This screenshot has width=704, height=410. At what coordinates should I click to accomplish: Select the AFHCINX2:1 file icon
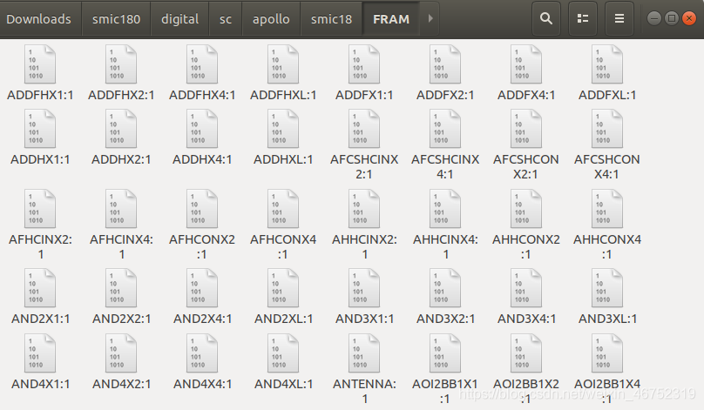(40, 209)
